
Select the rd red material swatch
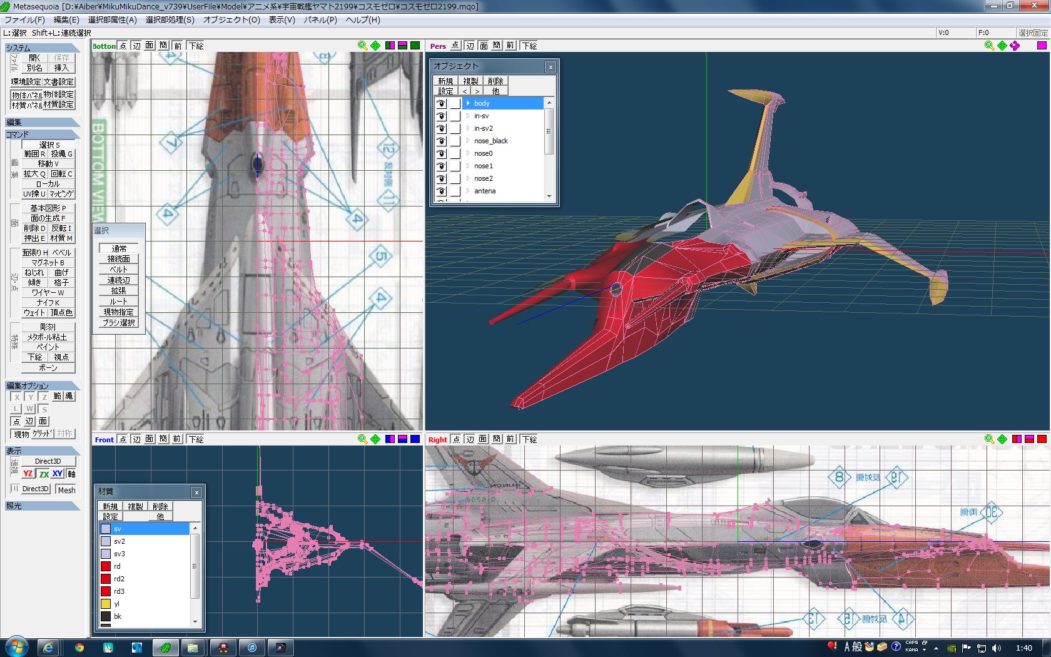[x=106, y=566]
